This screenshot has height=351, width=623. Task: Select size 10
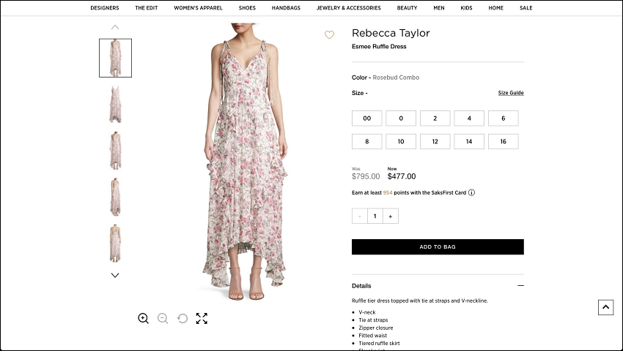pos(401,142)
